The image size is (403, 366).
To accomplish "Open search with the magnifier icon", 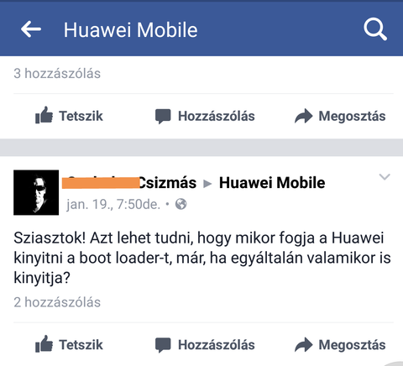I will click(x=375, y=29).
